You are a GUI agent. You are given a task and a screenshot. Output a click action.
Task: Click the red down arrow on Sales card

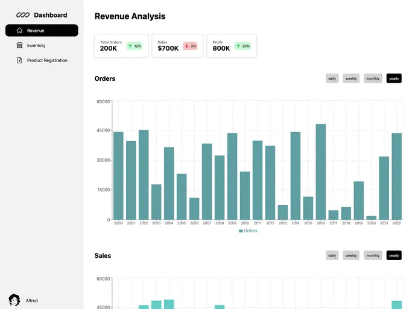point(187,46)
